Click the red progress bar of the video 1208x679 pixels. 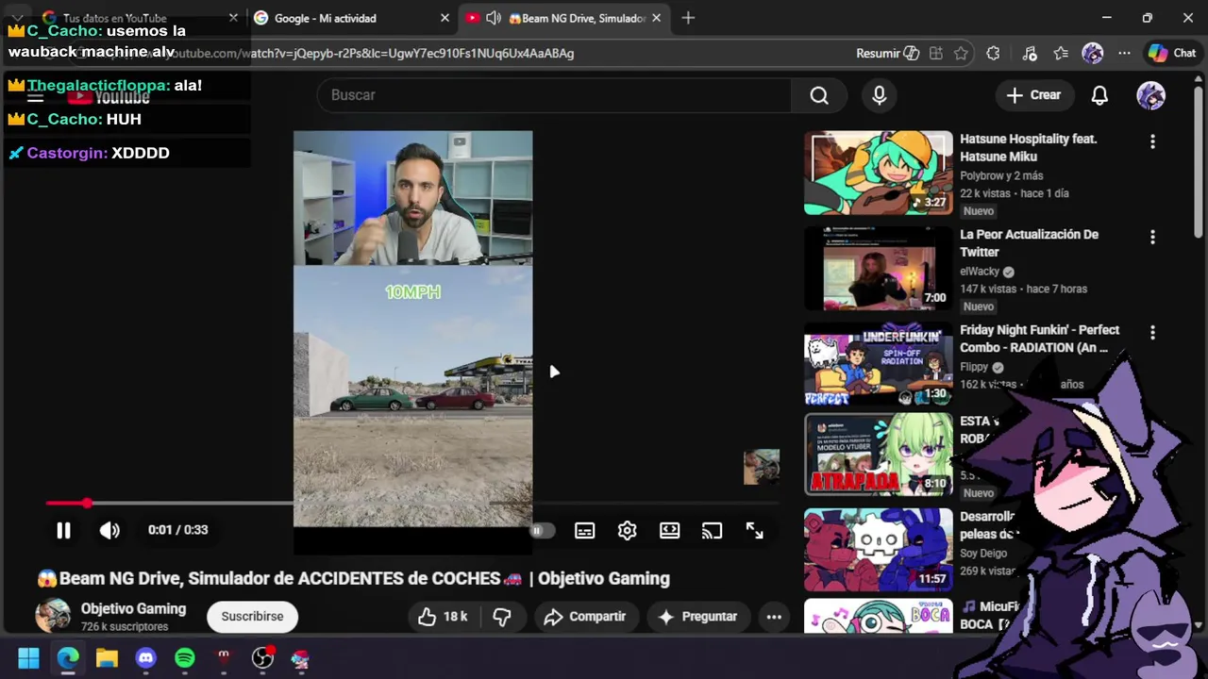(x=66, y=504)
